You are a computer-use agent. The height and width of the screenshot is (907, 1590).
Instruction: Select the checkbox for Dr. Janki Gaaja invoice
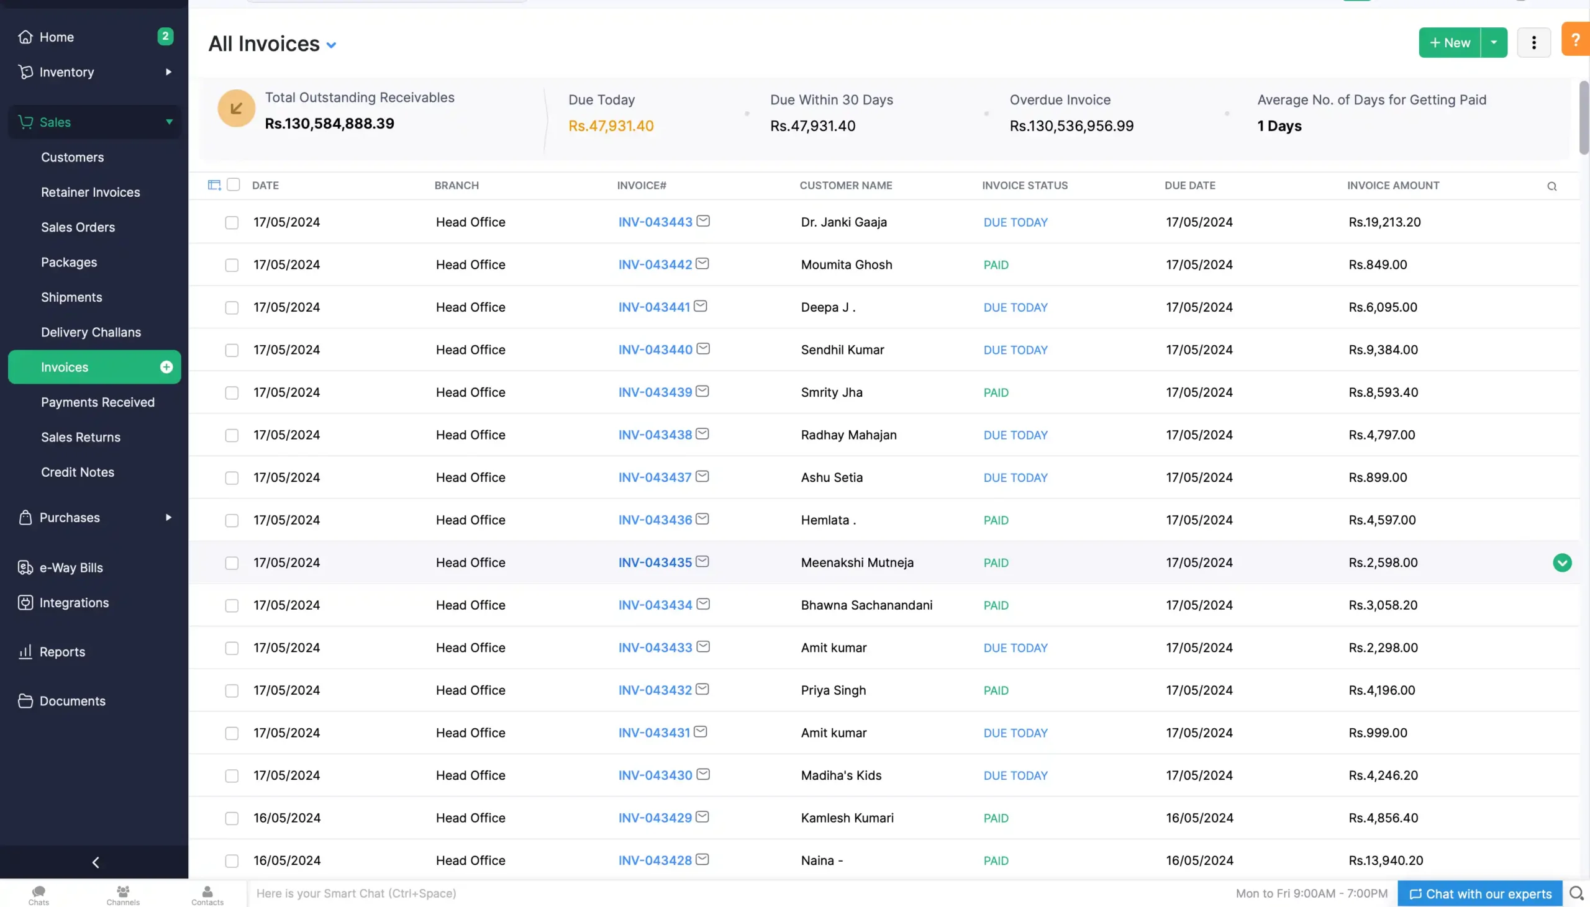click(x=232, y=222)
